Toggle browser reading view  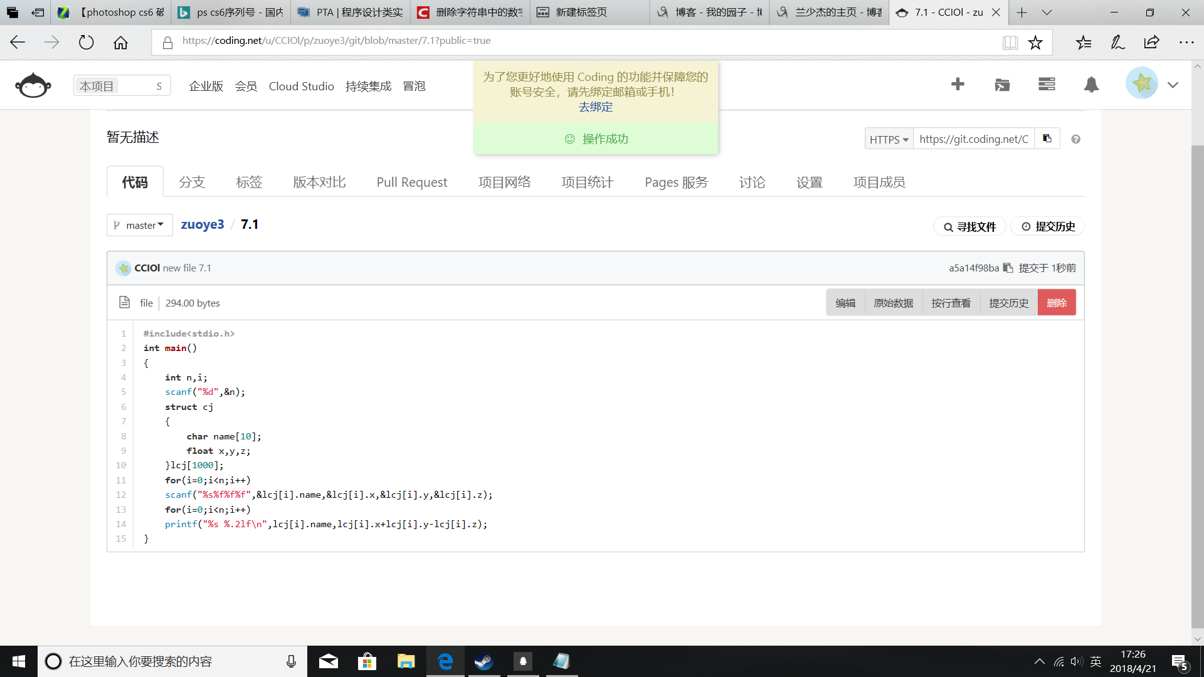[x=1010, y=42]
